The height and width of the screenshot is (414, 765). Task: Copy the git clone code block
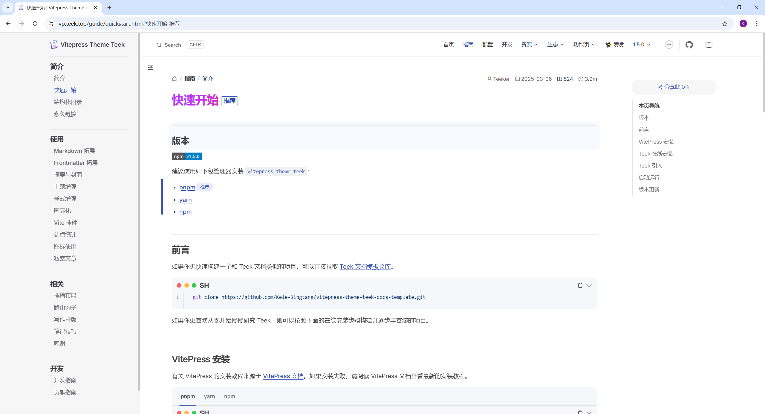click(x=580, y=285)
